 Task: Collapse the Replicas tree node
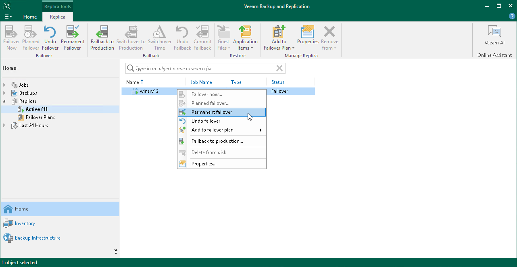[4, 101]
